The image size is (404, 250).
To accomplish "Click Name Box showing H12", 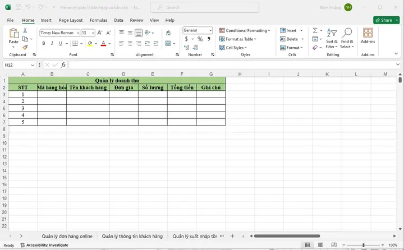I will 19,65.
